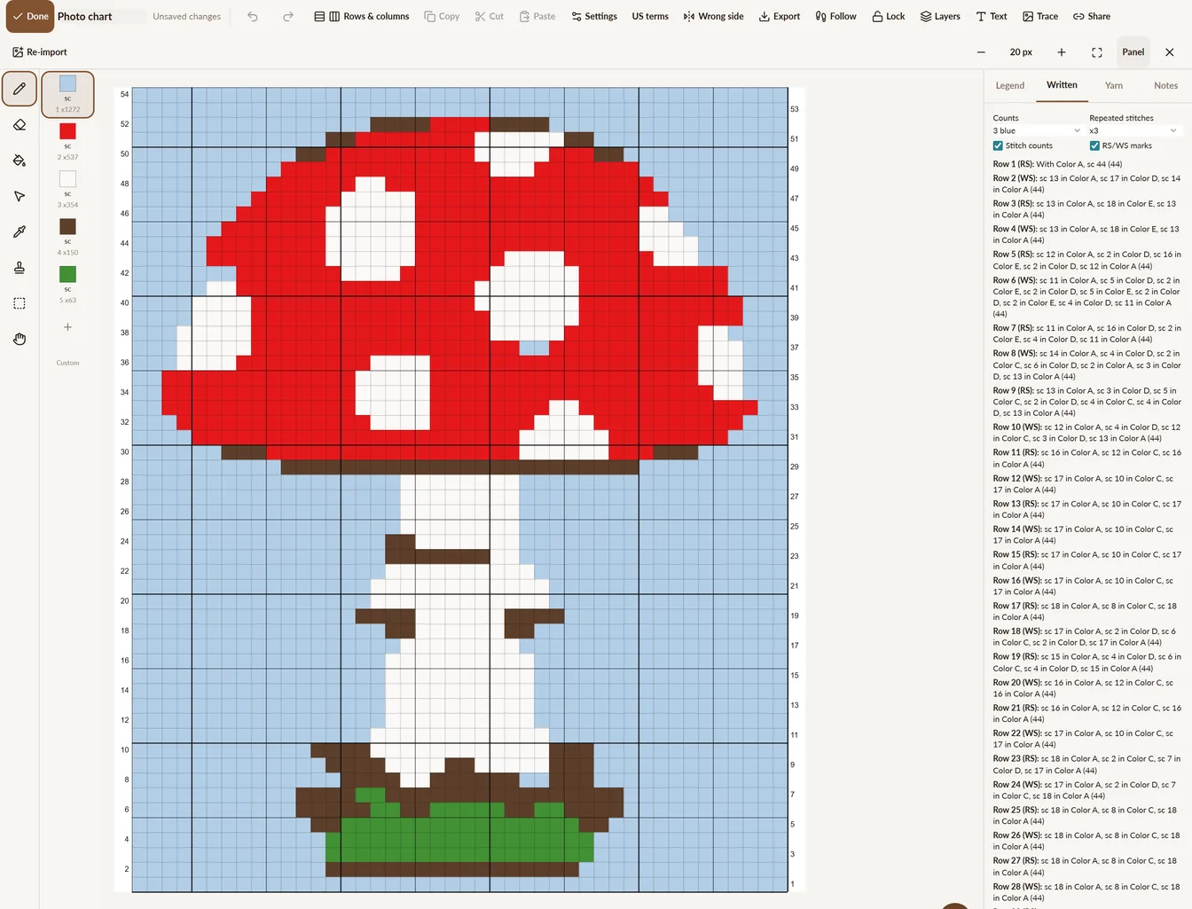
Task: Select the green color swatch
Action: (x=67, y=274)
